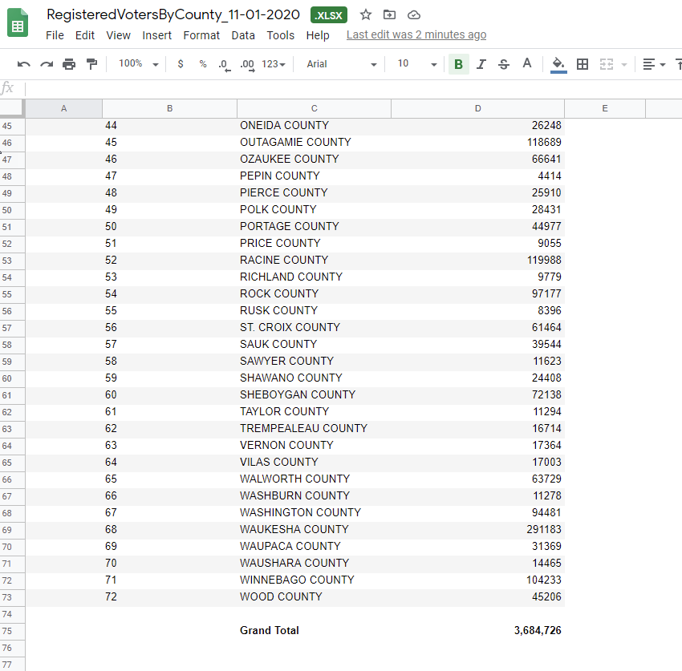682x671 pixels.
Task: Open the View menu
Action: (118, 35)
